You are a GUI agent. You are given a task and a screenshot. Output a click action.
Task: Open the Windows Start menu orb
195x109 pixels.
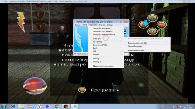coord(4,107)
